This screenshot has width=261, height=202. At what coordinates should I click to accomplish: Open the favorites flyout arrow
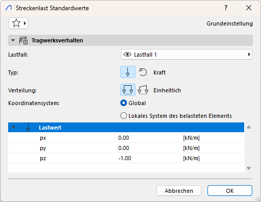coord(25,23)
